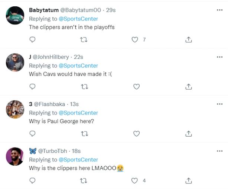
Task: Open @SportsCenter link in Babytatum's reply
Action: coord(78,19)
